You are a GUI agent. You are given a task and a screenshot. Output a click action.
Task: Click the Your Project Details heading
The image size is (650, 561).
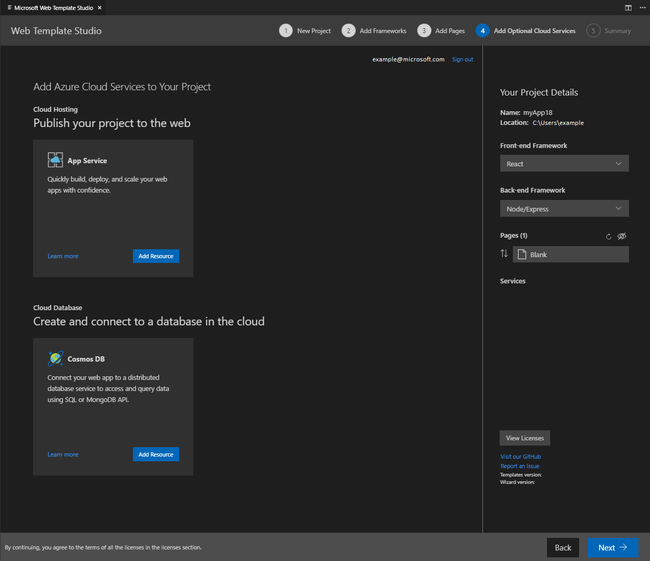[539, 92]
